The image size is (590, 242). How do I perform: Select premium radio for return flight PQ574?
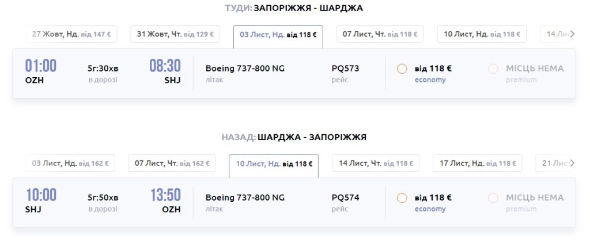pos(493,198)
